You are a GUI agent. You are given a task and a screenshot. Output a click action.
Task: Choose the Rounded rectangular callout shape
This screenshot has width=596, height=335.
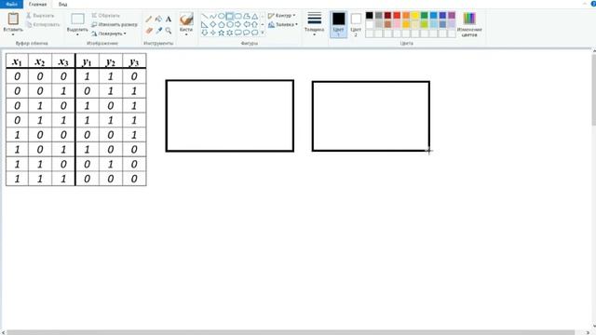pos(238,33)
